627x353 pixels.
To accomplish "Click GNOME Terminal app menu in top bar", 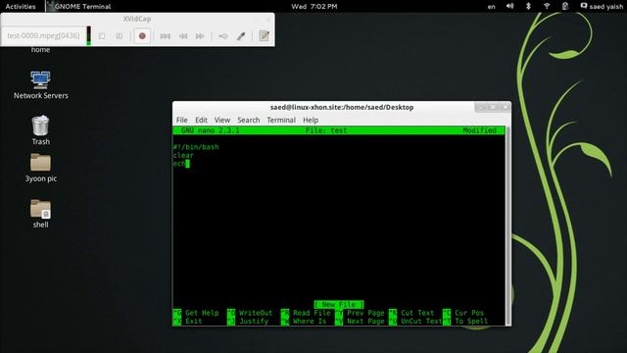I will coord(78,6).
